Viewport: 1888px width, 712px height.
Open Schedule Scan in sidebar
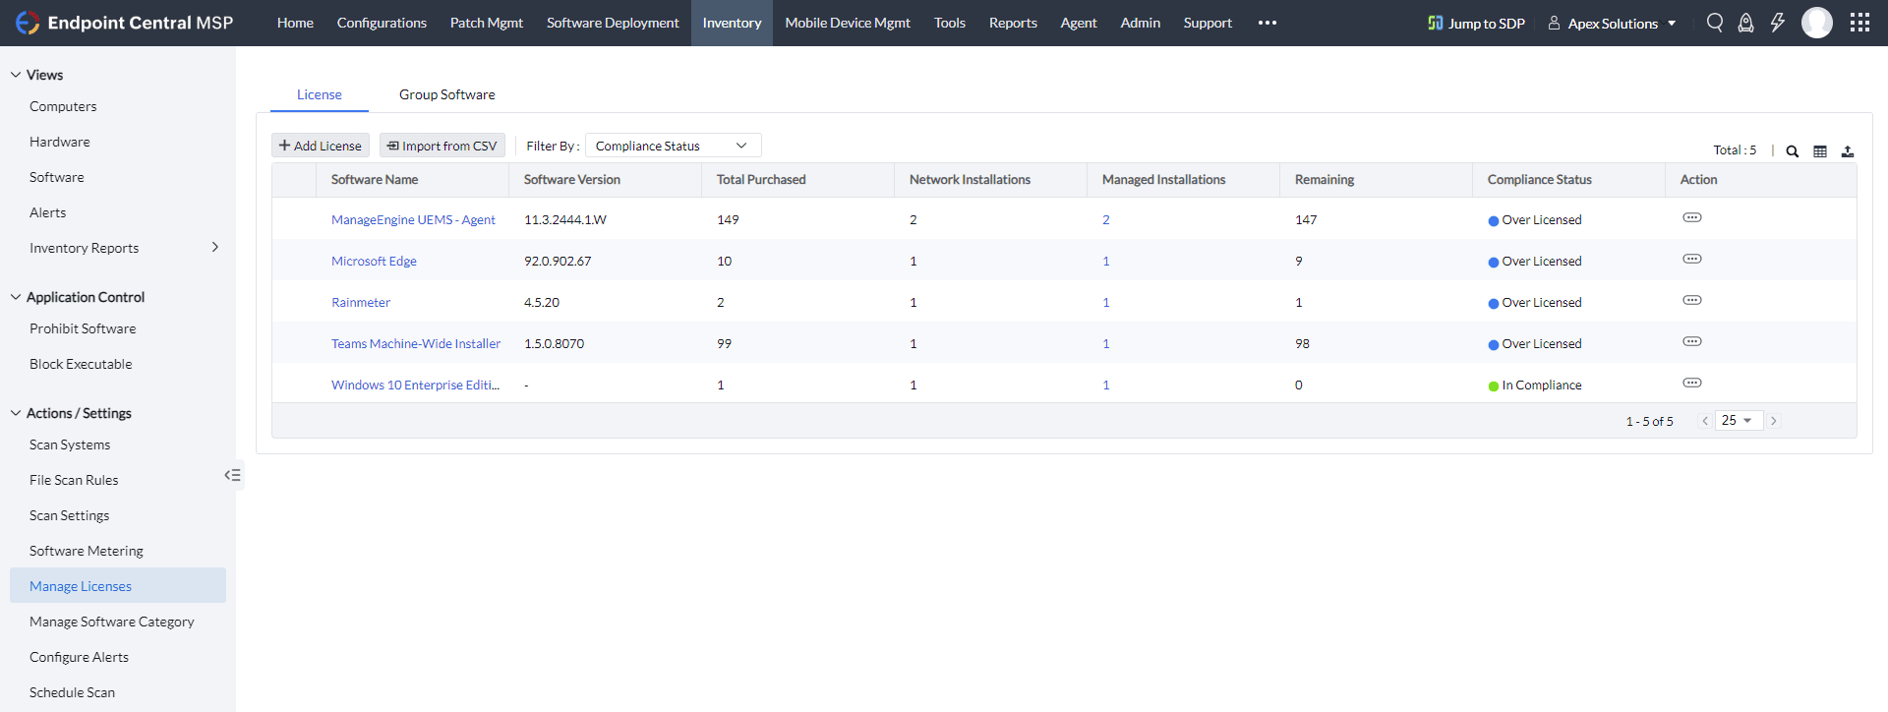tap(72, 692)
